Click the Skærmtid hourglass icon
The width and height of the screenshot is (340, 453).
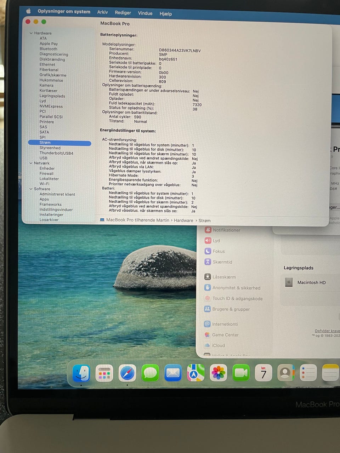[208, 262]
